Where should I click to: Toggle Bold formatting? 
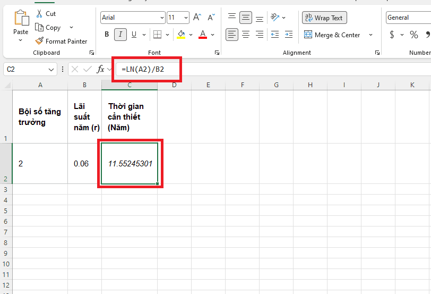coord(107,35)
